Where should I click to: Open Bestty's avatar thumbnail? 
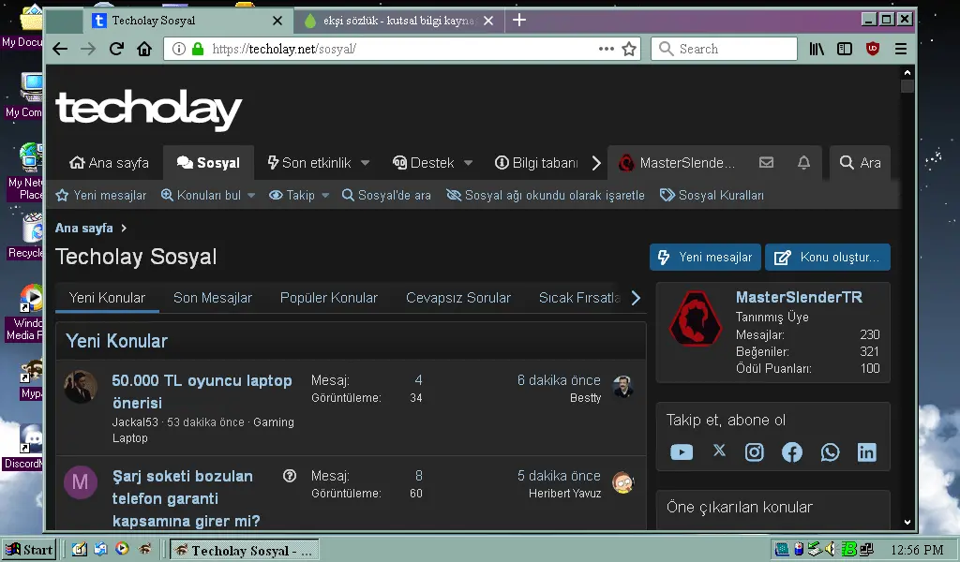pyautogui.click(x=623, y=387)
